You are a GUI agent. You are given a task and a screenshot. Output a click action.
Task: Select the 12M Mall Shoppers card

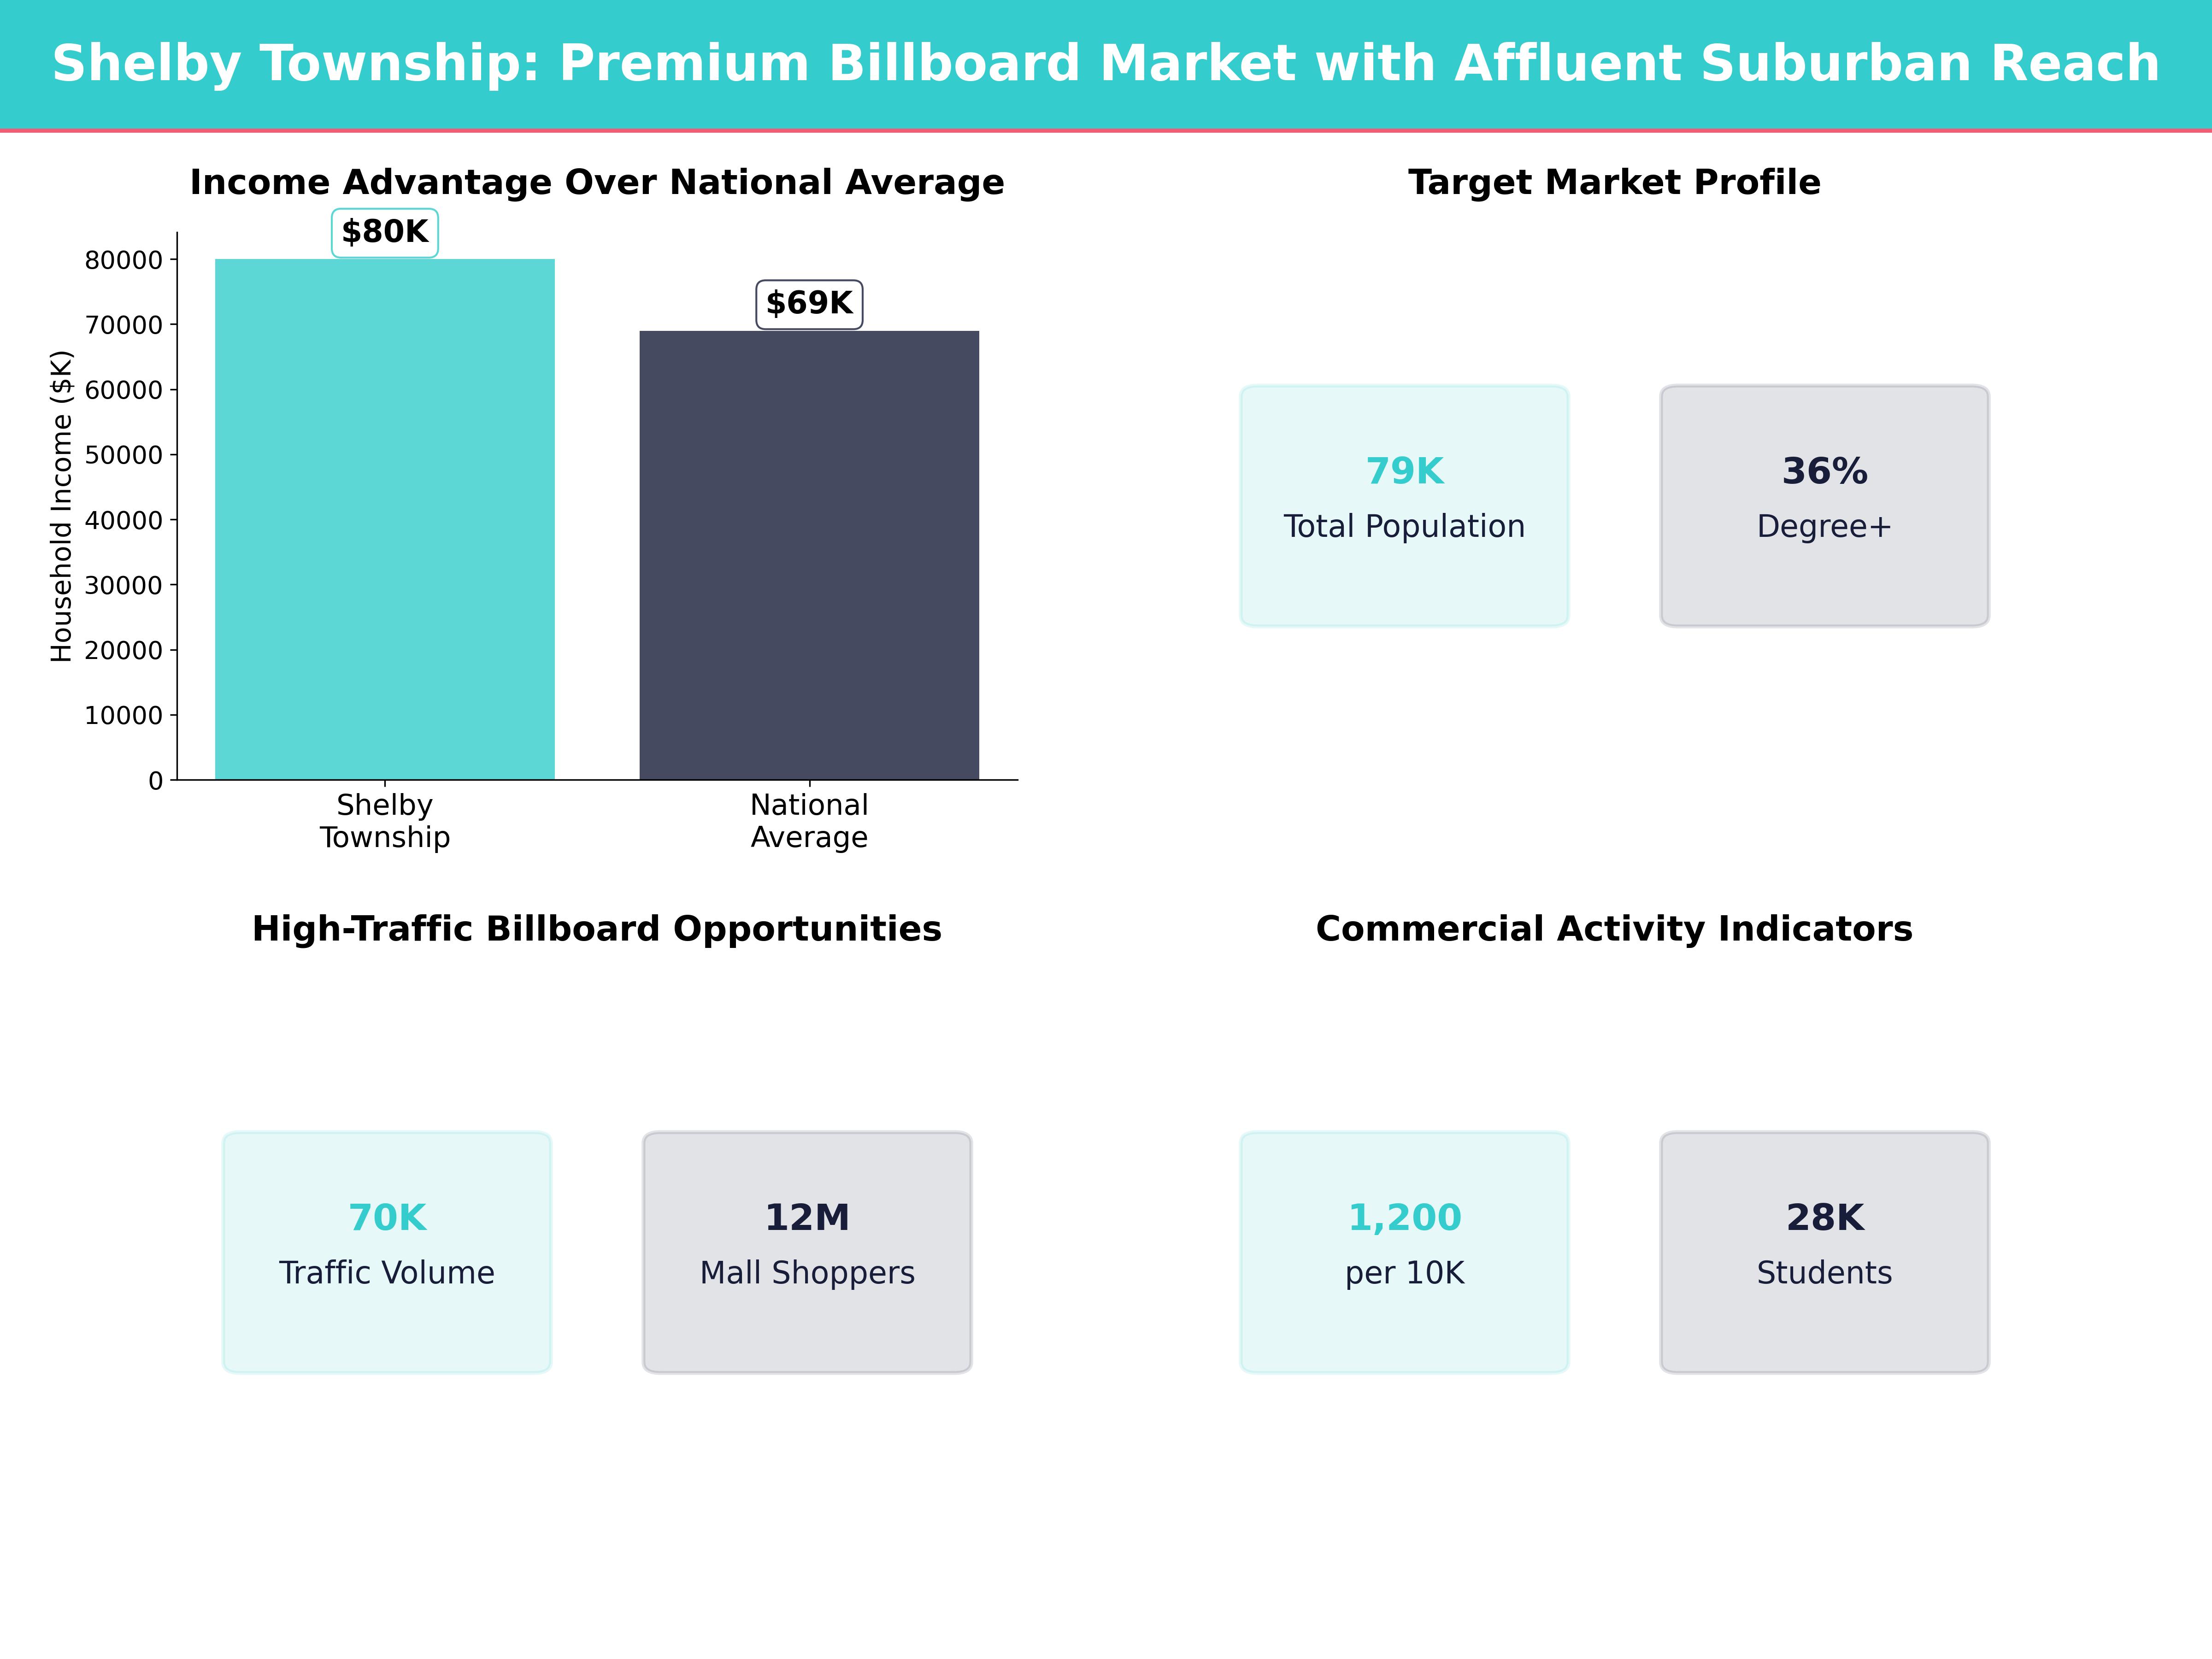(x=807, y=1252)
